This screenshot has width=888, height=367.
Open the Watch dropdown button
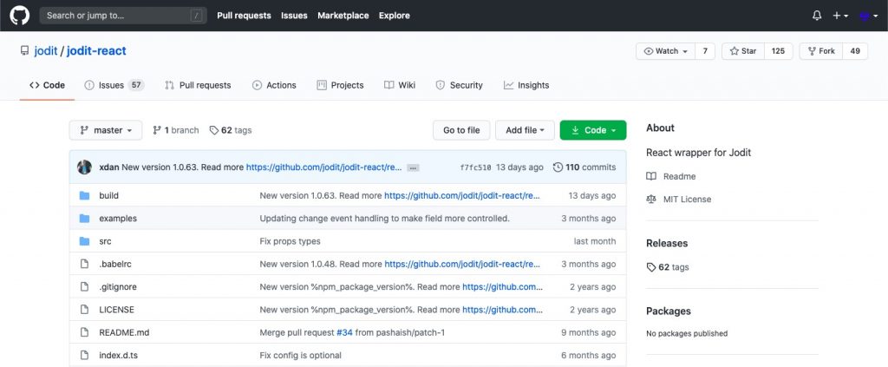tap(665, 51)
